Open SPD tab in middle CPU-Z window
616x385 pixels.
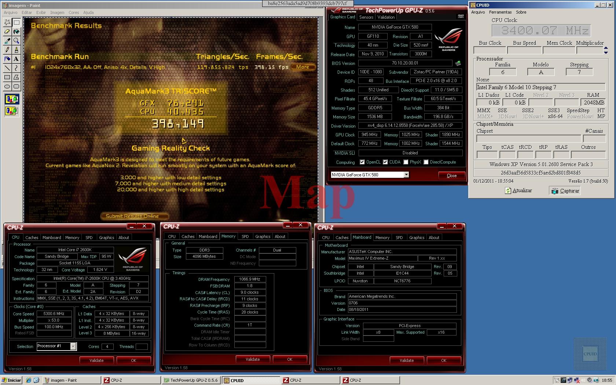click(x=245, y=237)
